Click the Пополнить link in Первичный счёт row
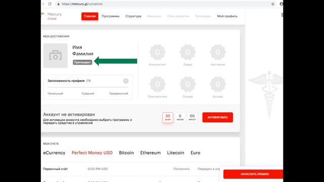Viewport: 324px width, 182px height. click(181, 169)
